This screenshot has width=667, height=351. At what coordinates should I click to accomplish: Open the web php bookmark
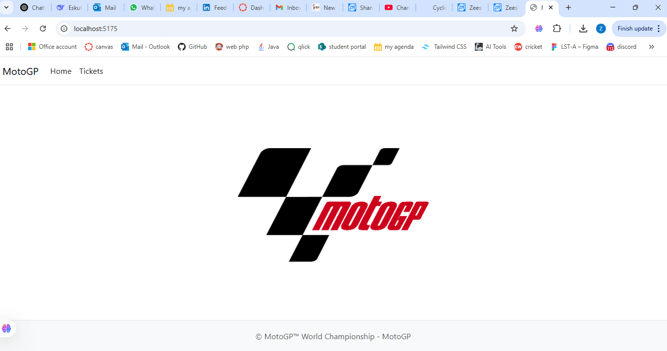[x=232, y=47]
